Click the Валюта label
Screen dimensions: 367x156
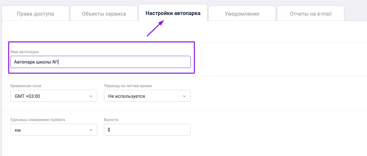click(x=111, y=120)
